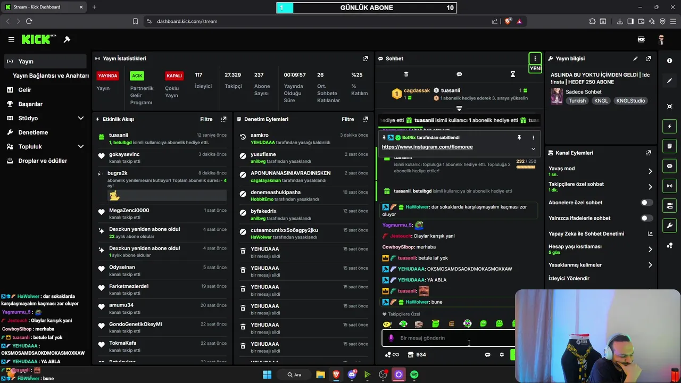The height and width of the screenshot is (383, 681).
Task: Click Sadece Sohbet category thumbnail
Action: 557,96
